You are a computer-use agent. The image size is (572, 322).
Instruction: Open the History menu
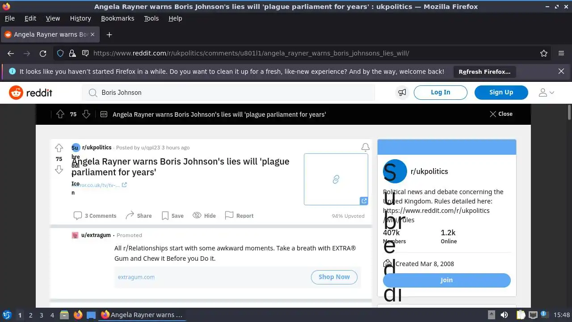tap(80, 18)
